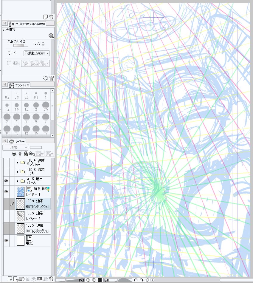The height and width of the screenshot is (283, 253).
Task: Open ruler range dropdown in layer panel
Action: pyautogui.click(x=49, y=154)
